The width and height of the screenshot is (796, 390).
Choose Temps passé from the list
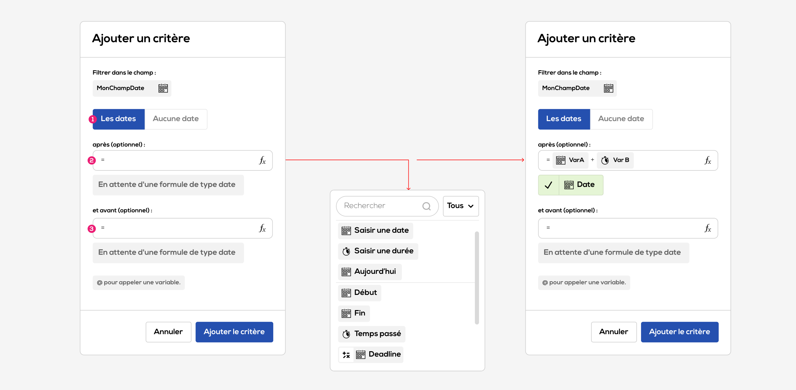point(371,334)
